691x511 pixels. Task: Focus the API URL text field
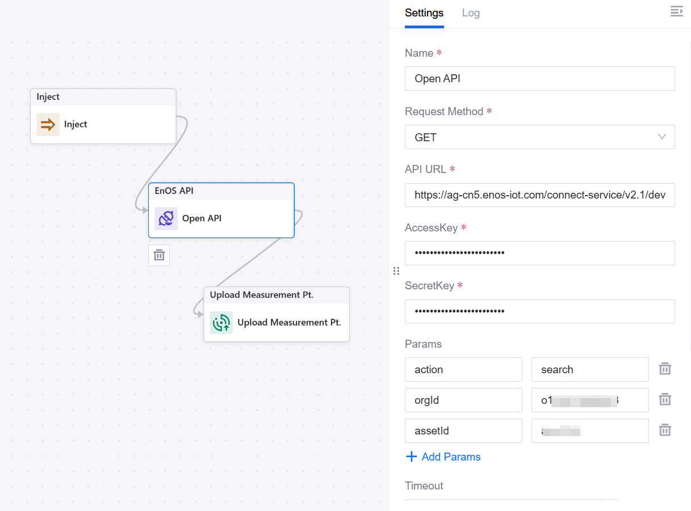[x=539, y=195]
